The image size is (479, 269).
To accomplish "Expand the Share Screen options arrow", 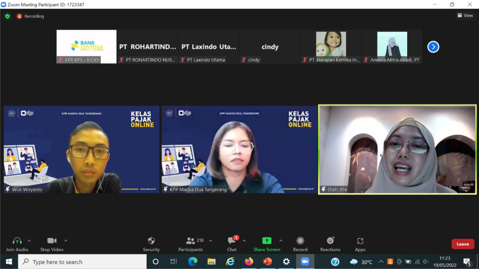I will [x=281, y=240].
